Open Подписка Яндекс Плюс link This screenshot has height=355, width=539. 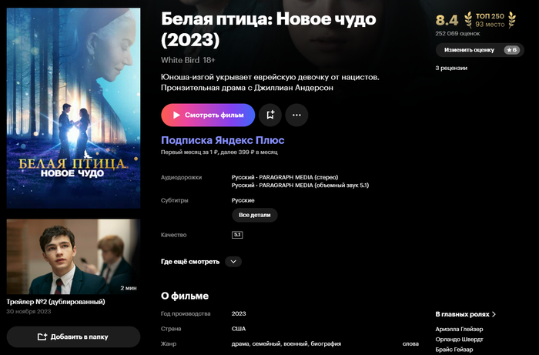point(223,140)
